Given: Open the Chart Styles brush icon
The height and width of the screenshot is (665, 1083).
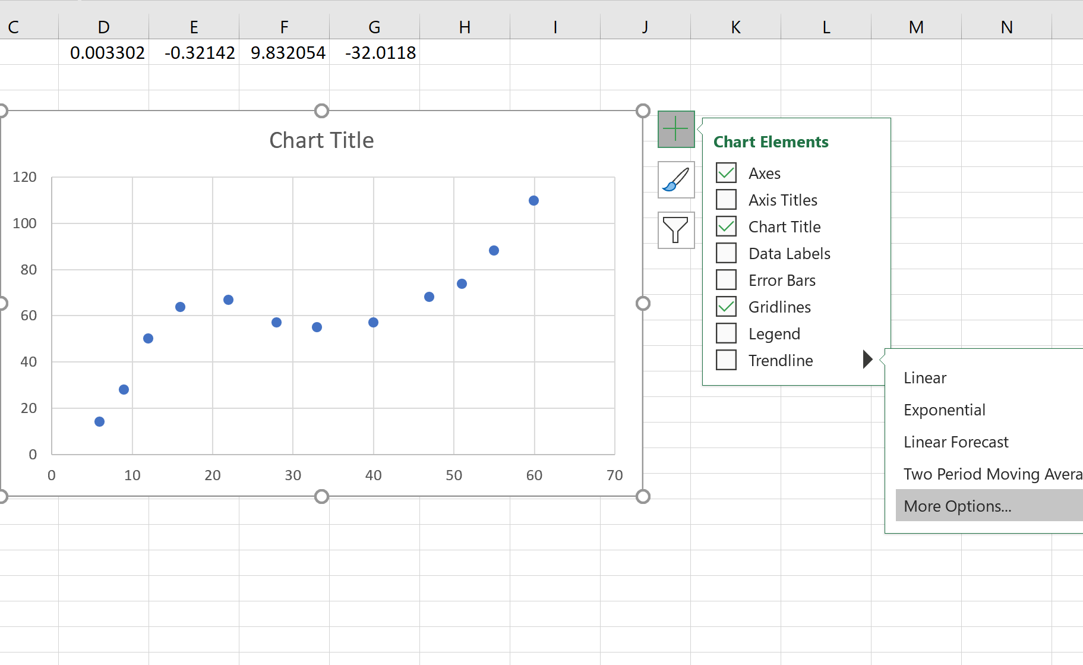Looking at the screenshot, I should [675, 180].
